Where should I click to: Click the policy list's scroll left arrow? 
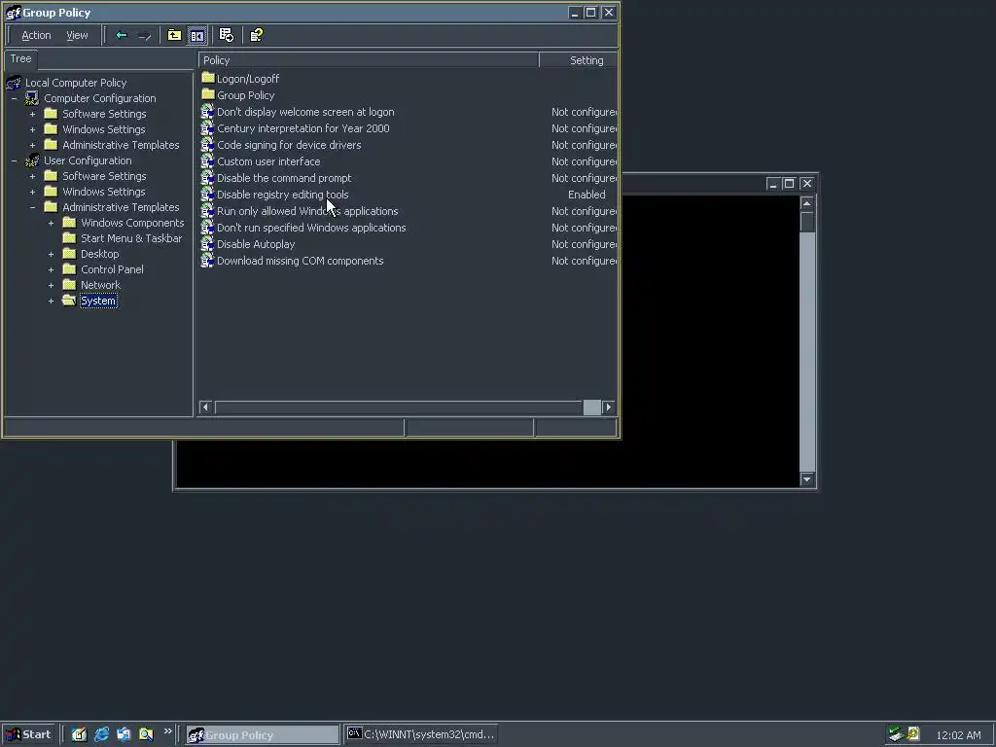click(205, 408)
